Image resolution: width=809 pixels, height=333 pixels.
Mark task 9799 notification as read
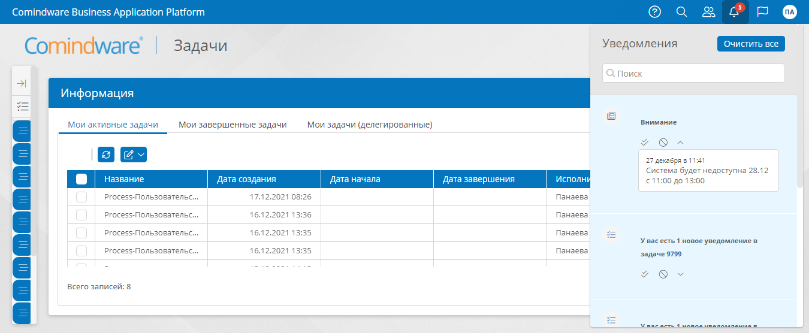point(645,274)
